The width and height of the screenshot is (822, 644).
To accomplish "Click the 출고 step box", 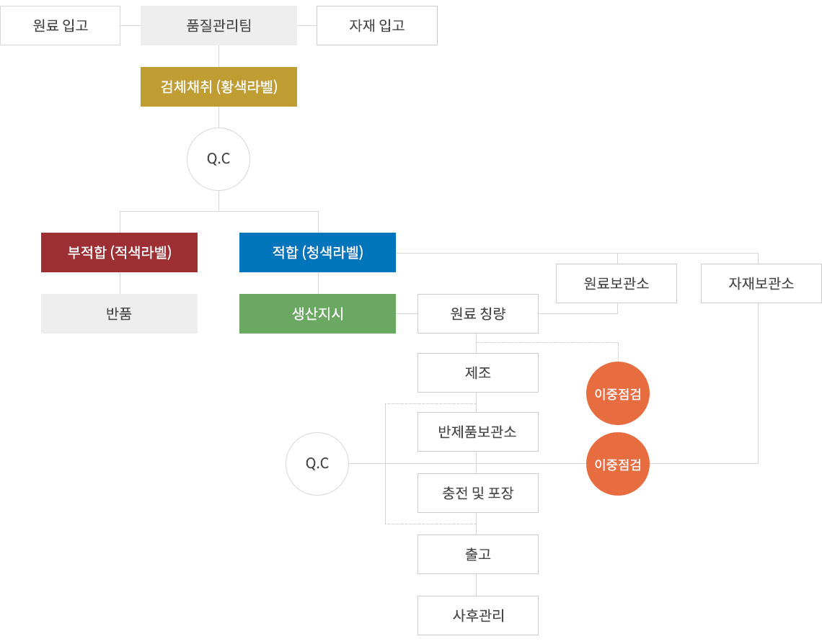I will [478, 555].
